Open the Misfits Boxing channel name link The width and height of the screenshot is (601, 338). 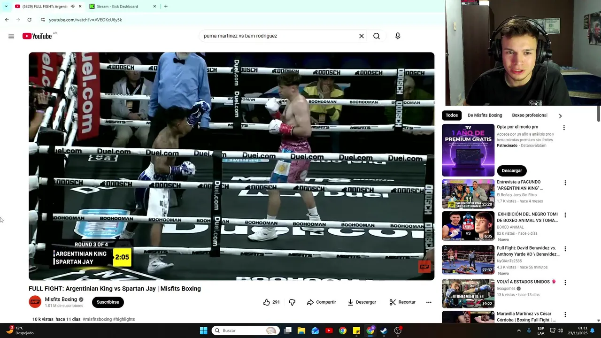coord(61,300)
